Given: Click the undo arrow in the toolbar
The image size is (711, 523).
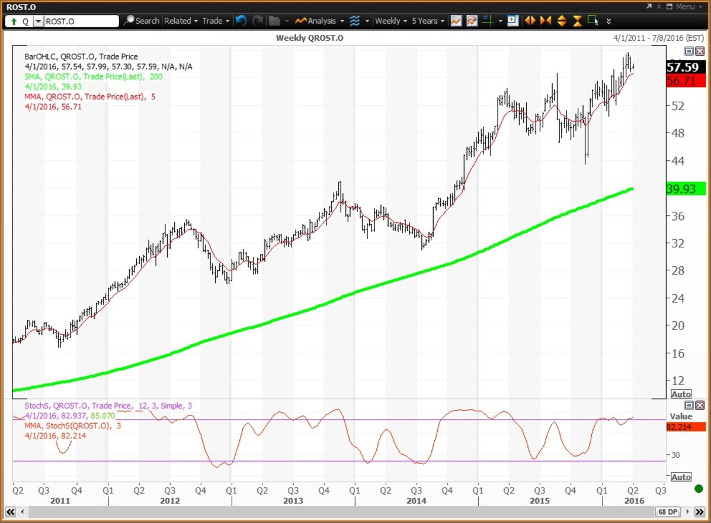Looking at the screenshot, I should 241,21.
